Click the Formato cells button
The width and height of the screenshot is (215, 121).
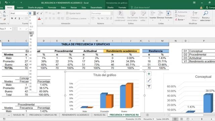pyautogui.click(x=169, y=16)
